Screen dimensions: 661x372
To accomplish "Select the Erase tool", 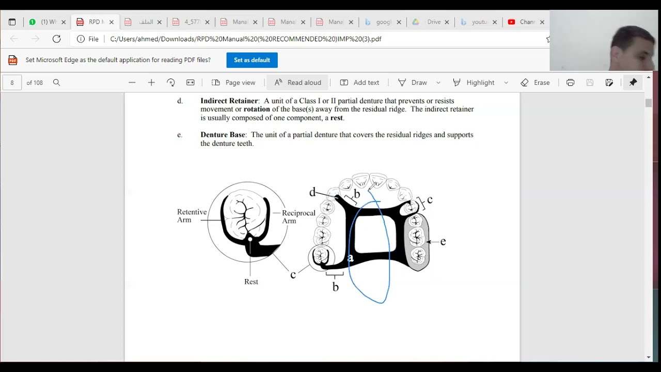I will click(x=535, y=83).
